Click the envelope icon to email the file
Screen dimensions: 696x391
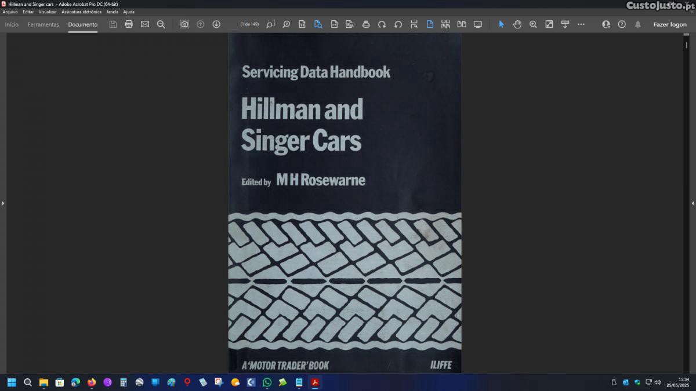pyautogui.click(x=145, y=24)
